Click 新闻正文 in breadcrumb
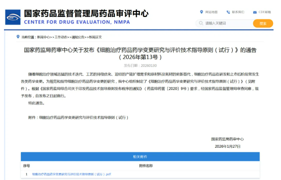This screenshot has height=180, width=281. click(x=95, y=37)
